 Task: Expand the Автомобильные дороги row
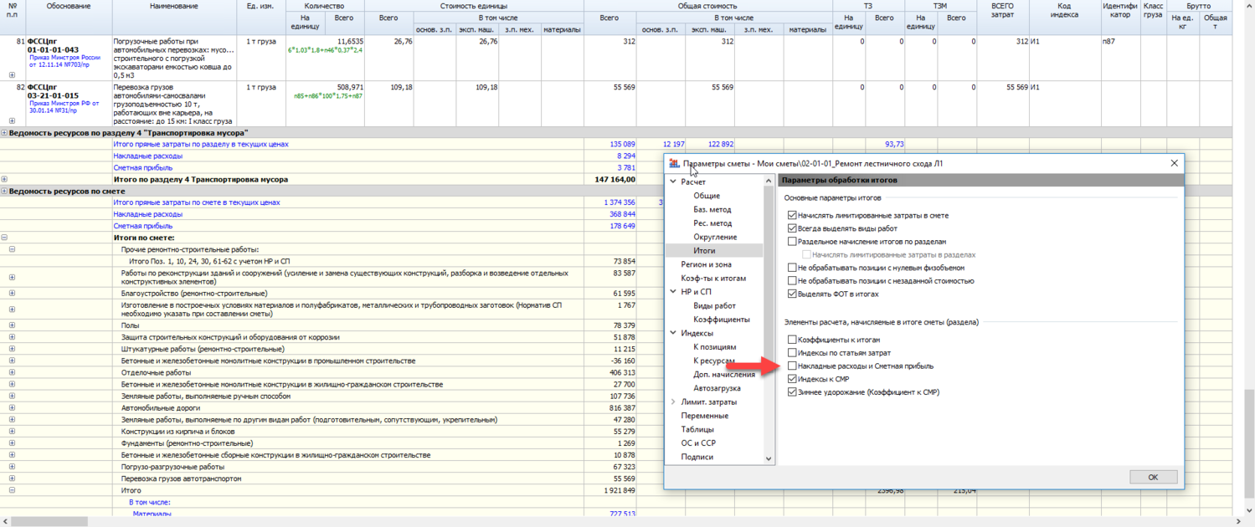tap(12, 408)
